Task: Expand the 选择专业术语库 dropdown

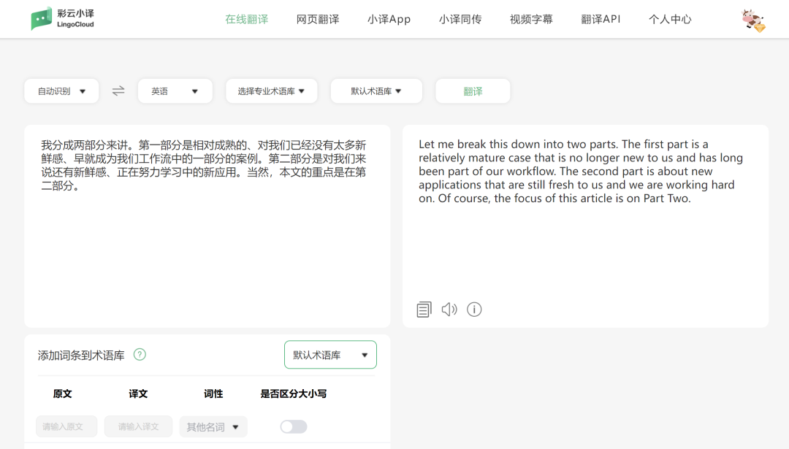Action: 272,91
